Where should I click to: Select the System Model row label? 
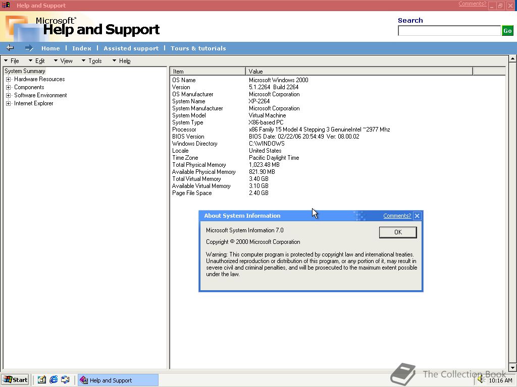pyautogui.click(x=189, y=115)
